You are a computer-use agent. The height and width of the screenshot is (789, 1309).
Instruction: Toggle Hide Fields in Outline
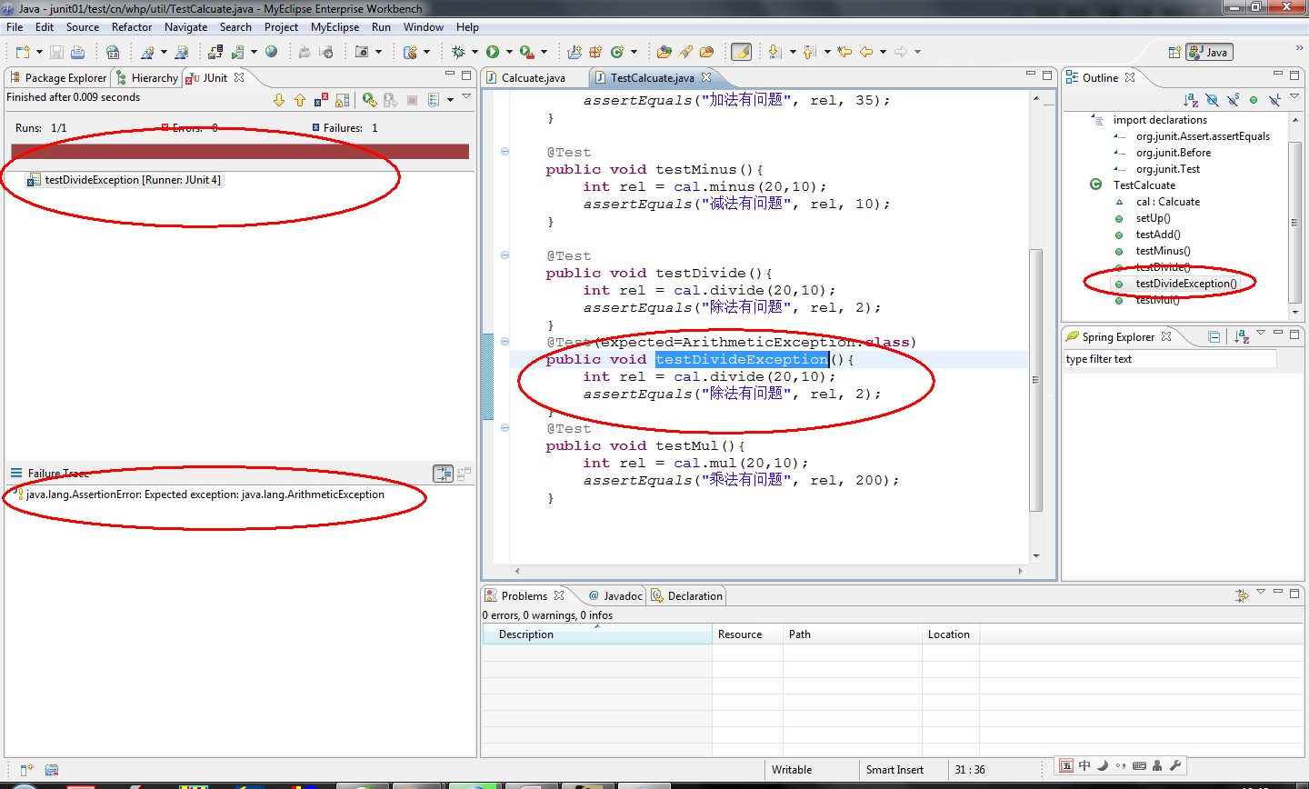(x=1212, y=100)
